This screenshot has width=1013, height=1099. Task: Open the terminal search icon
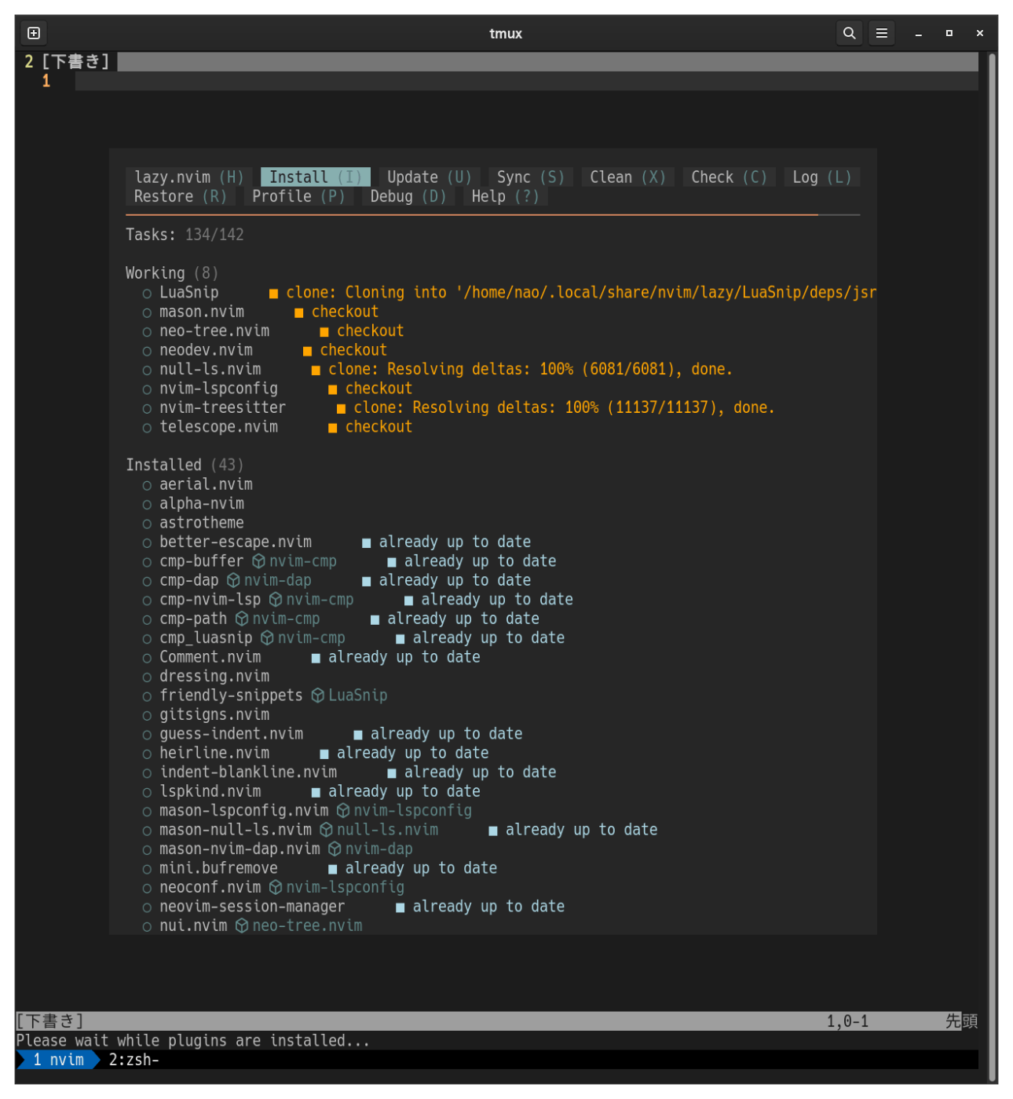point(849,33)
